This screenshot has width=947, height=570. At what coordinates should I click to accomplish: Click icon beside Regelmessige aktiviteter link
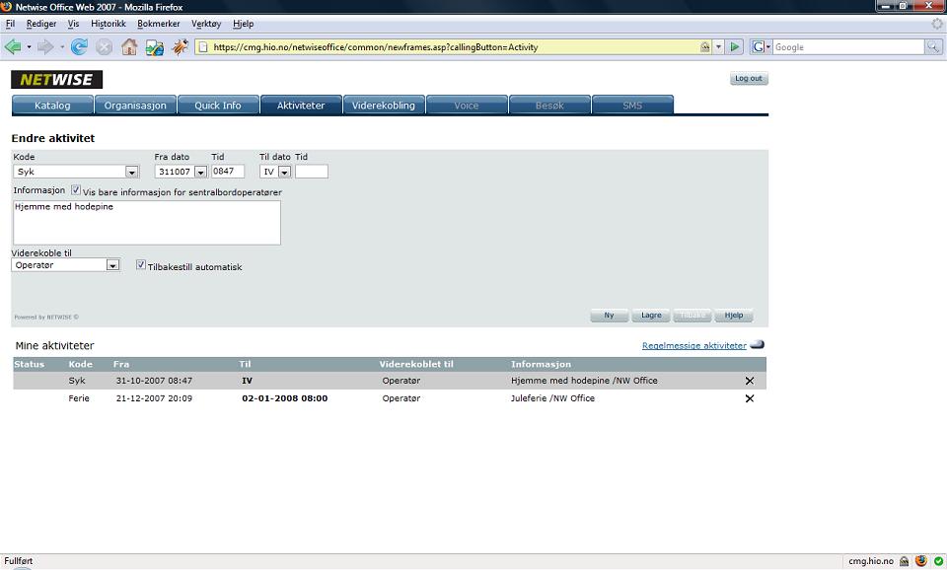tap(757, 345)
